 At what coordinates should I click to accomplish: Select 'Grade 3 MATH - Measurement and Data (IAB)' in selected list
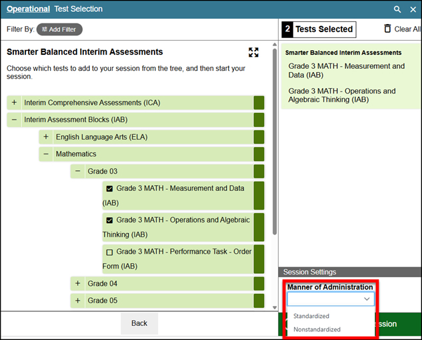347,70
